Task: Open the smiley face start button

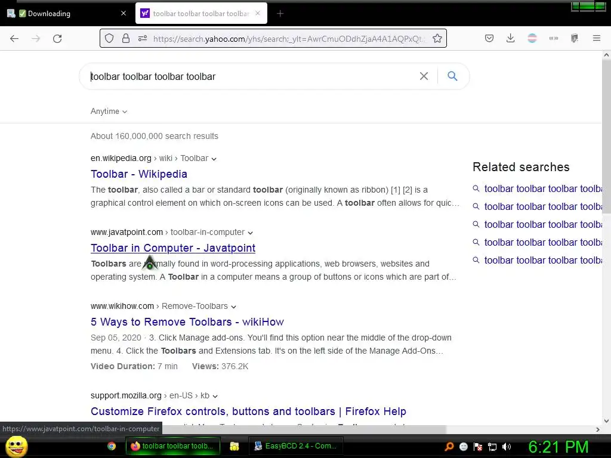Action: [17, 446]
